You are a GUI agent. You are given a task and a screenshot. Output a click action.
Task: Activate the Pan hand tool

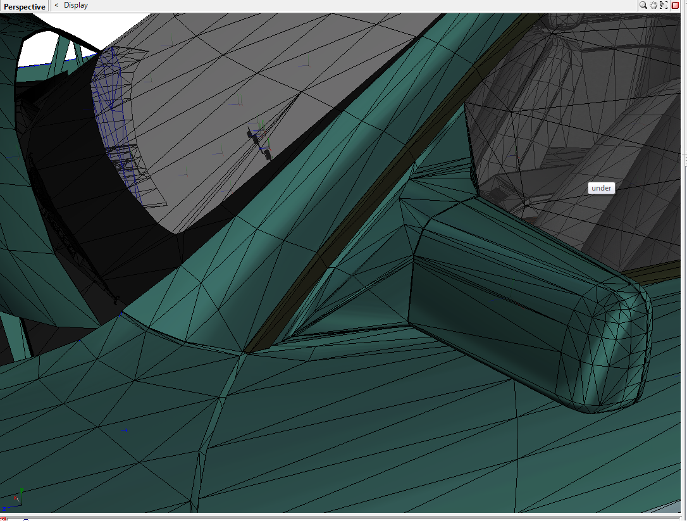point(655,5)
